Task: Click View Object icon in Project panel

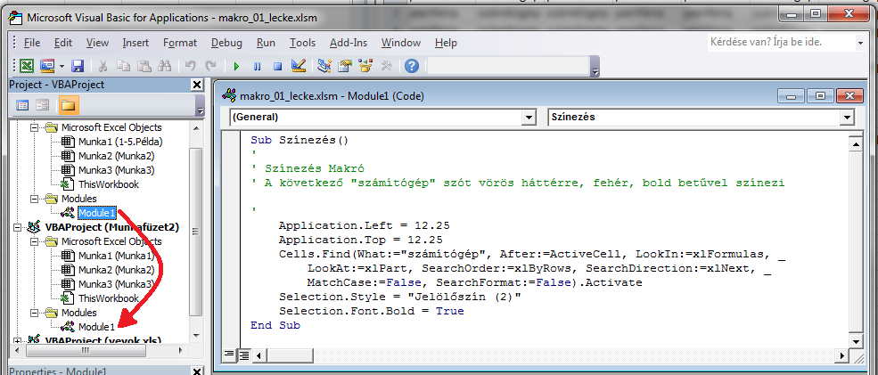Action: [43, 105]
